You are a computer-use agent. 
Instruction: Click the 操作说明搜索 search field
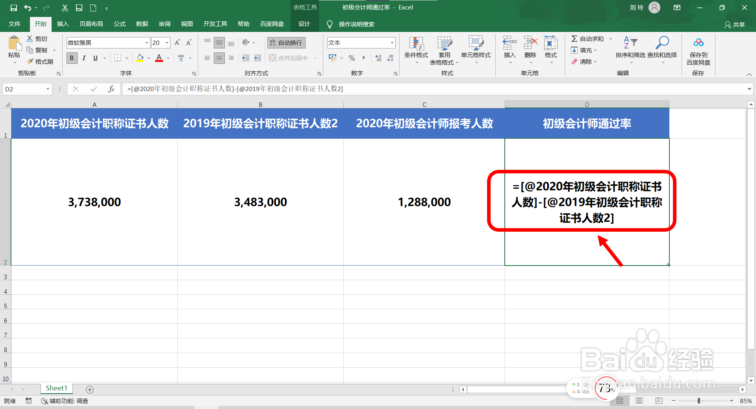(x=356, y=24)
